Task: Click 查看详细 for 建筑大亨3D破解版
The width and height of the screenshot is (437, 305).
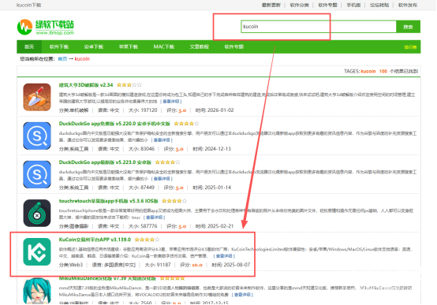Action: coord(171,102)
